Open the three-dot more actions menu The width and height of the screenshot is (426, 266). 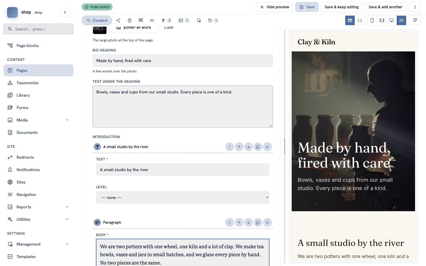pos(415,7)
